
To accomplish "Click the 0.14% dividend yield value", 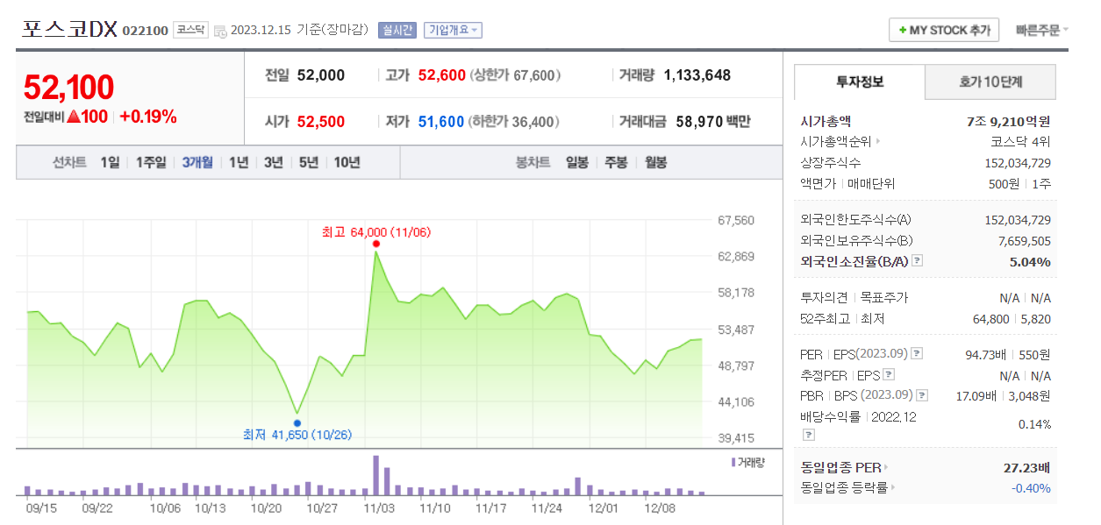I will click(x=1034, y=424).
